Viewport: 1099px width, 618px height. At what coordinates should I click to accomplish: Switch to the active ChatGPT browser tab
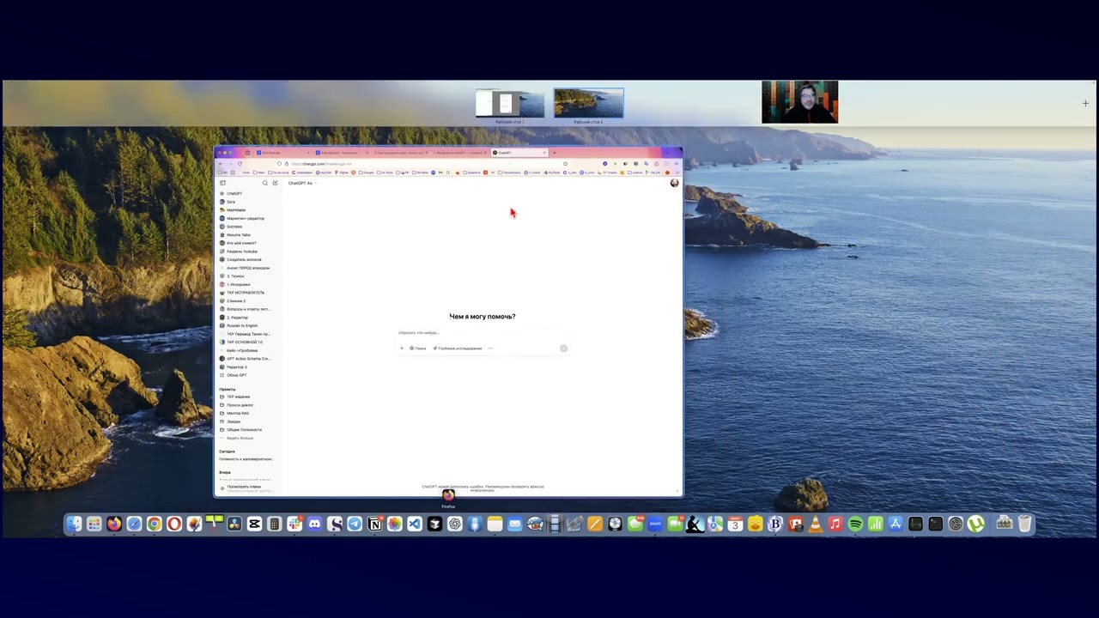tap(518, 153)
